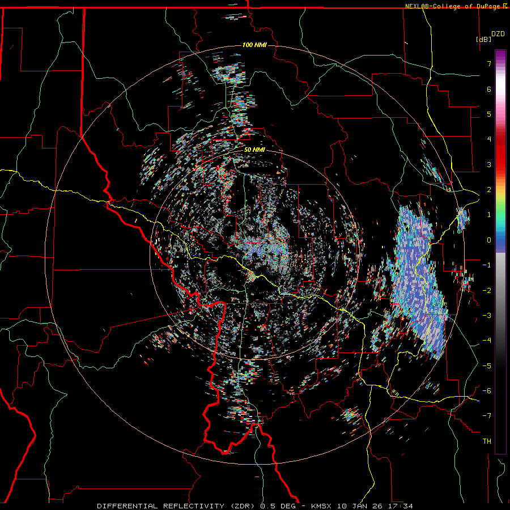Select the -4 value on color scale
Image resolution: width=510 pixels, height=510 pixels.
487,340
